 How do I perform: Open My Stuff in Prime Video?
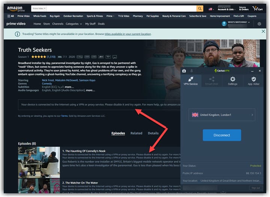90,24
